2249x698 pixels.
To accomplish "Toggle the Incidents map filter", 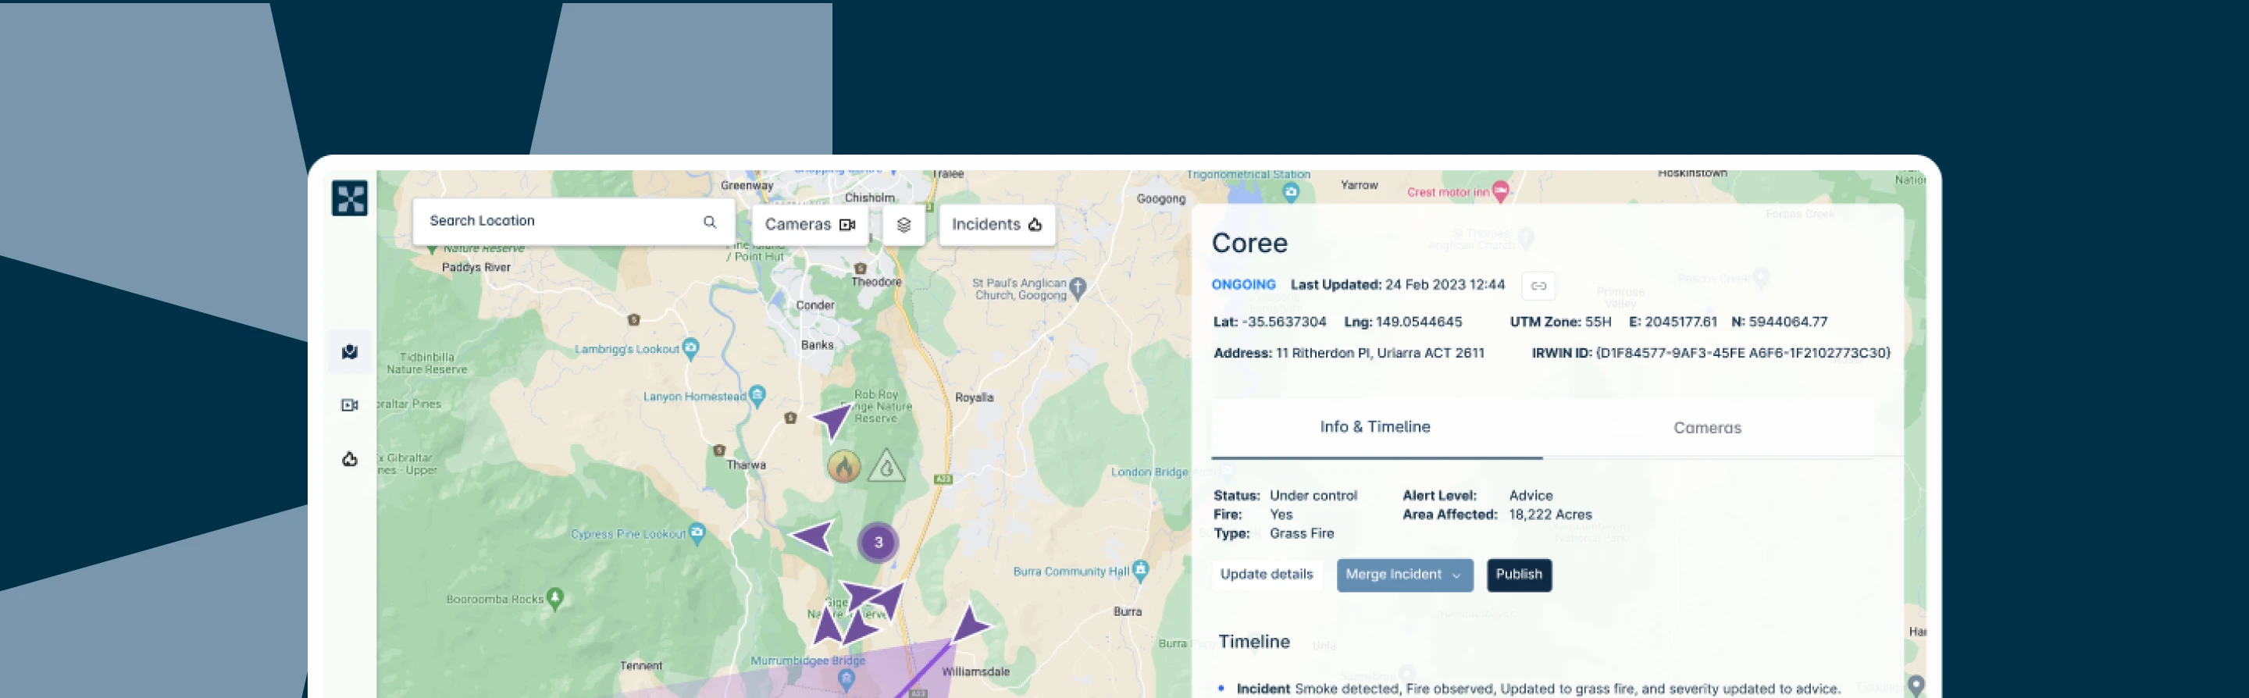I will 997,224.
